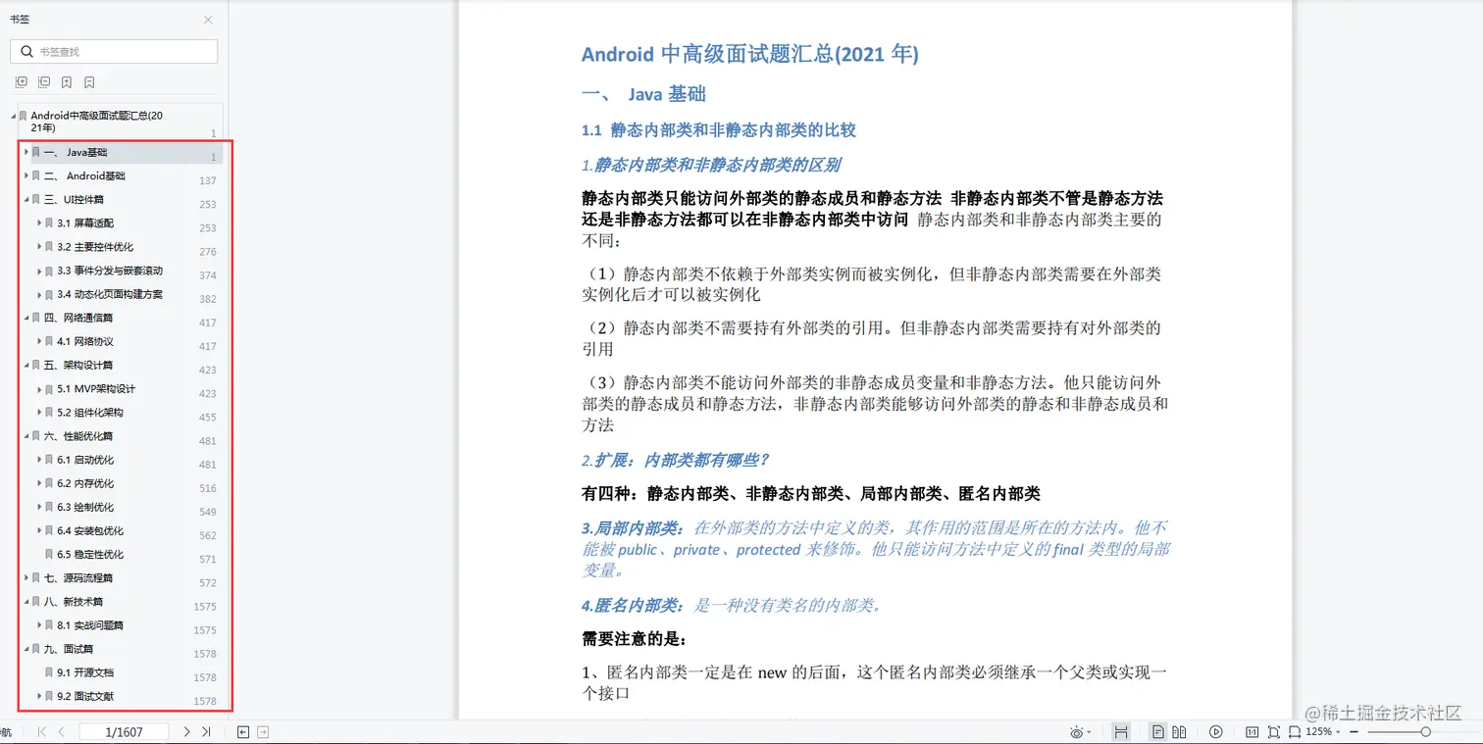
Task: Enable fit-width page display
Action: click(1295, 731)
